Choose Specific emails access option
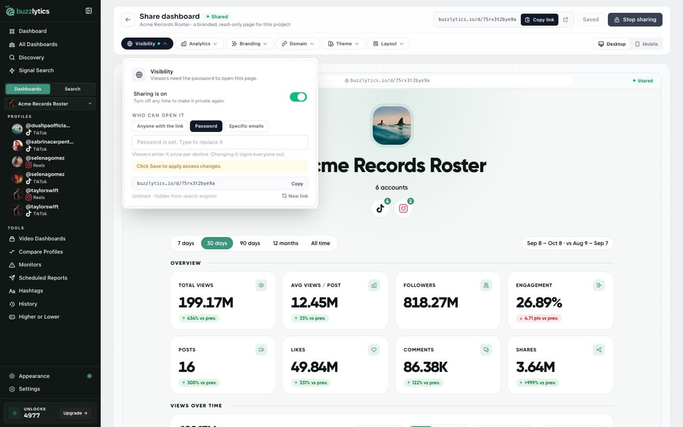Viewport: 683px width, 427px height. coord(246,126)
